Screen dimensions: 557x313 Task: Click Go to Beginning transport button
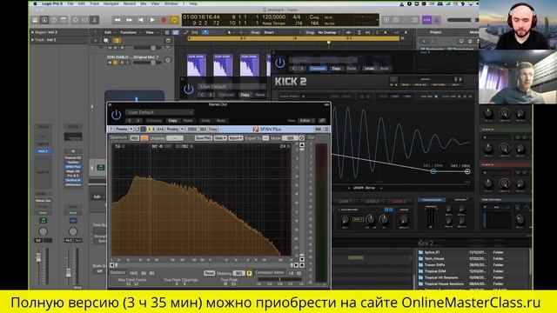(x=141, y=20)
